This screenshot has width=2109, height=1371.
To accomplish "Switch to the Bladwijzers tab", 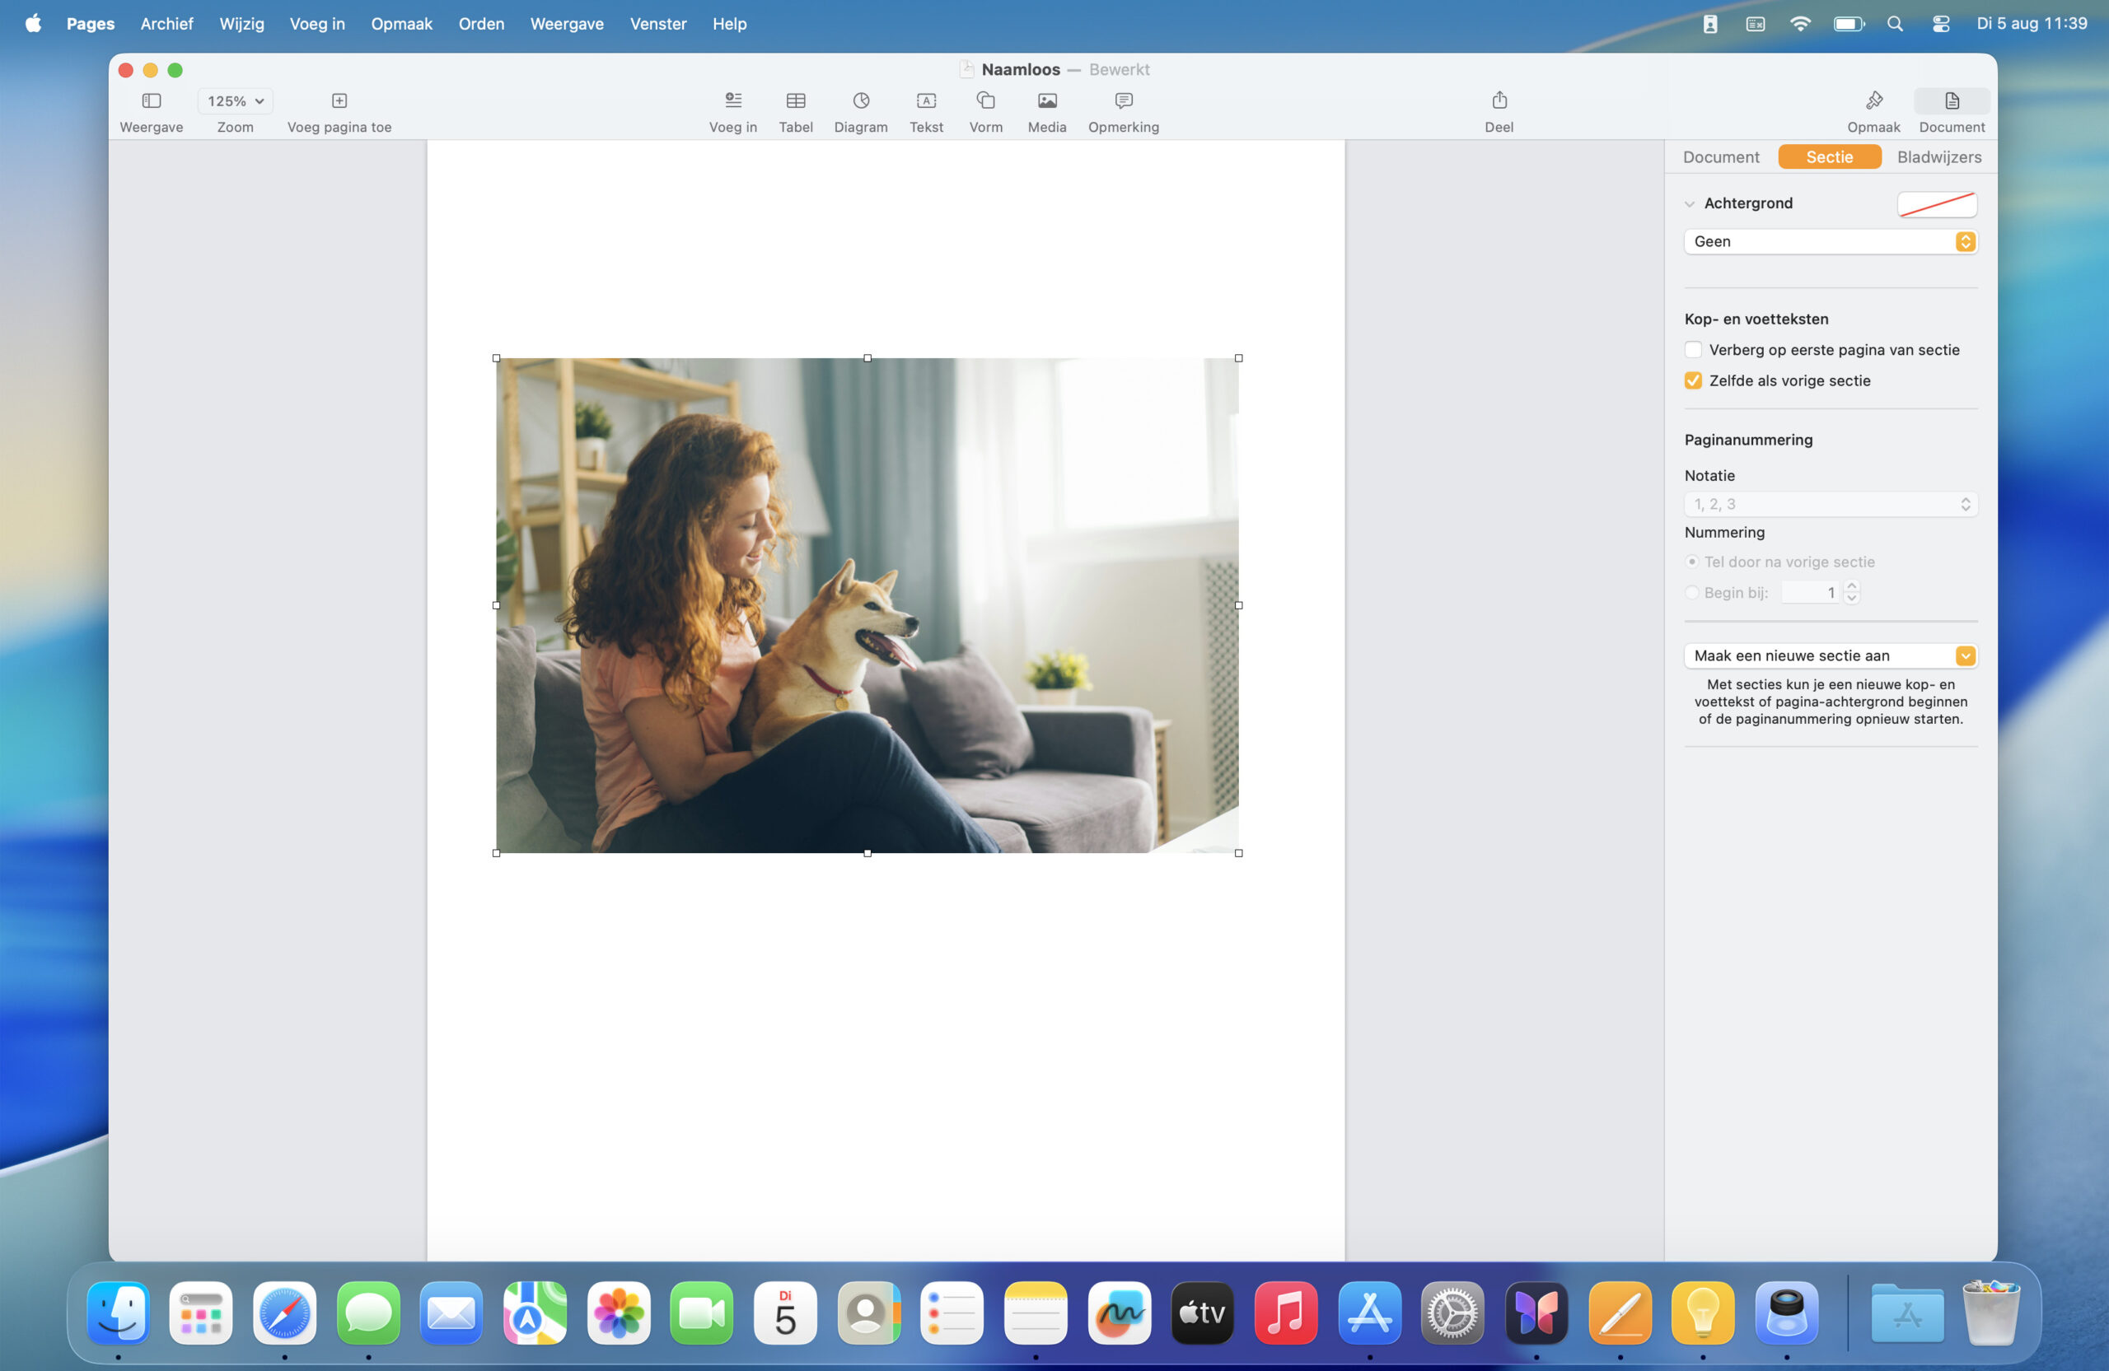I will pos(1938,156).
